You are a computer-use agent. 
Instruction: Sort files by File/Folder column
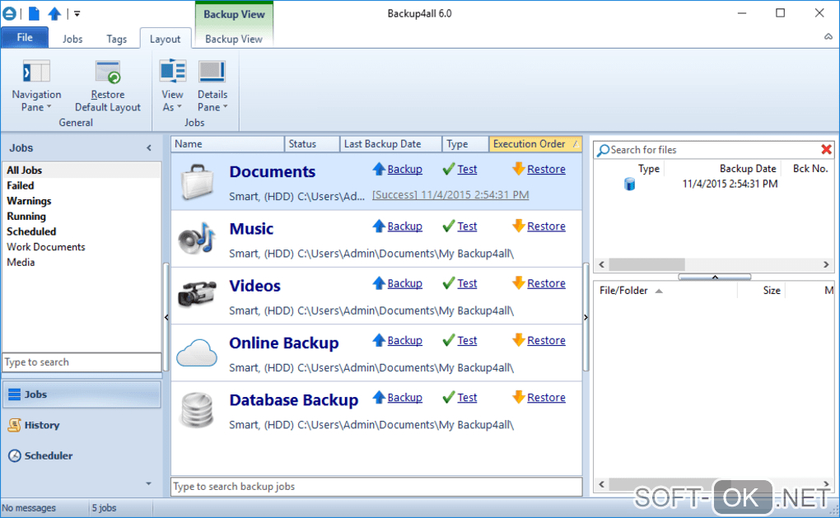point(666,291)
